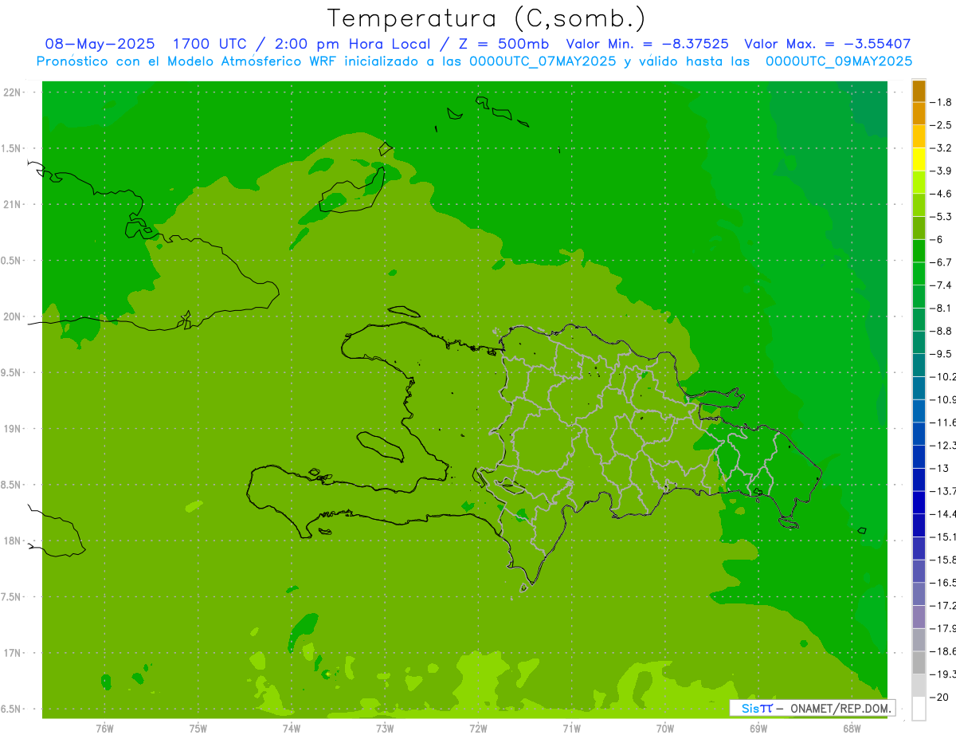956x739 pixels.
Task: Click the "72W" longitude label
Action: [x=478, y=728]
